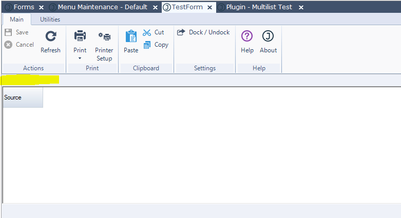
Task: Switch to the Utilities ribbon tab
Action: point(50,19)
